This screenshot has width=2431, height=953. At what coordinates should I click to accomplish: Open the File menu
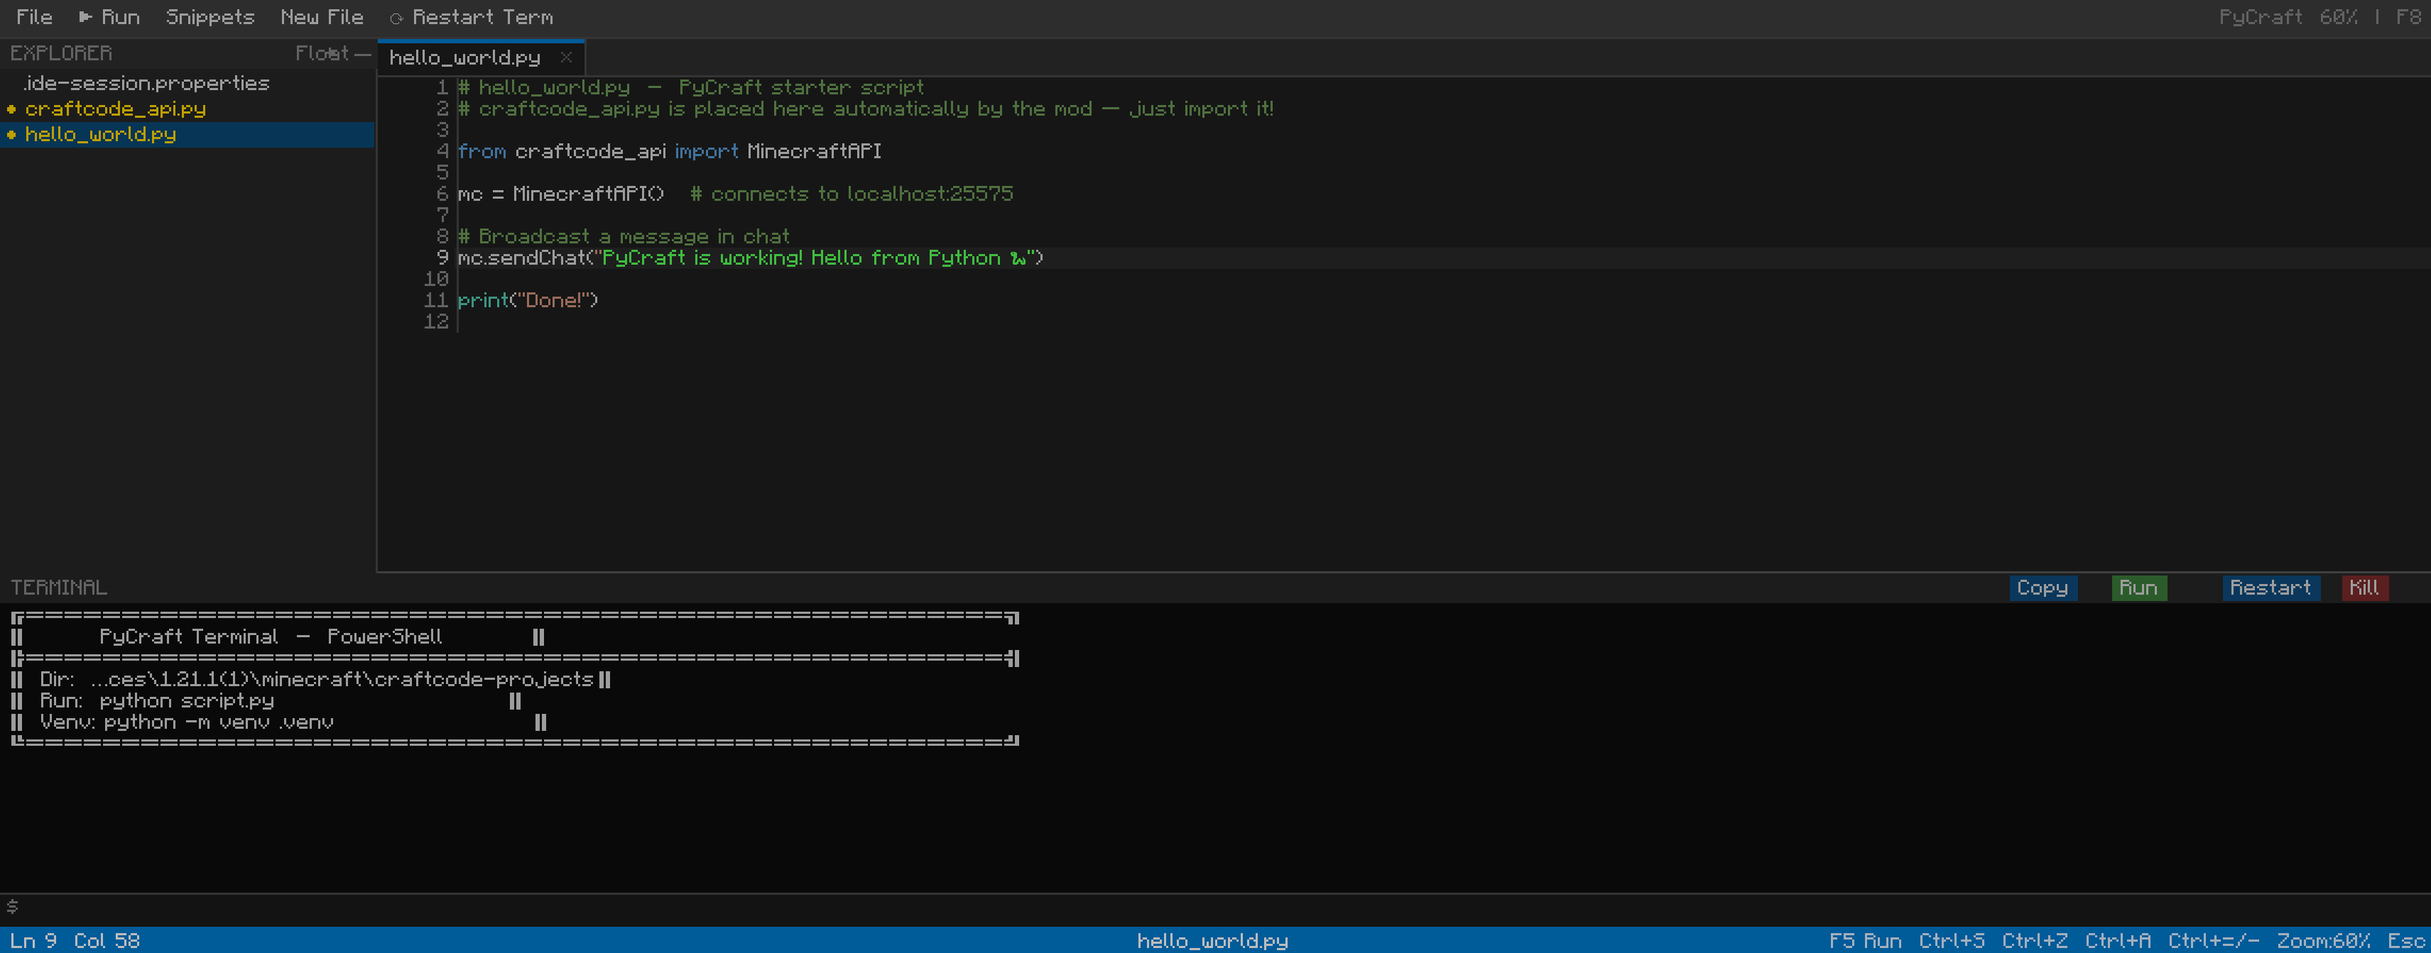(34, 17)
